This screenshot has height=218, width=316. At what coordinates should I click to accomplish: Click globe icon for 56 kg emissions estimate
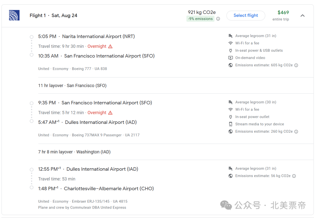(x=231, y=176)
